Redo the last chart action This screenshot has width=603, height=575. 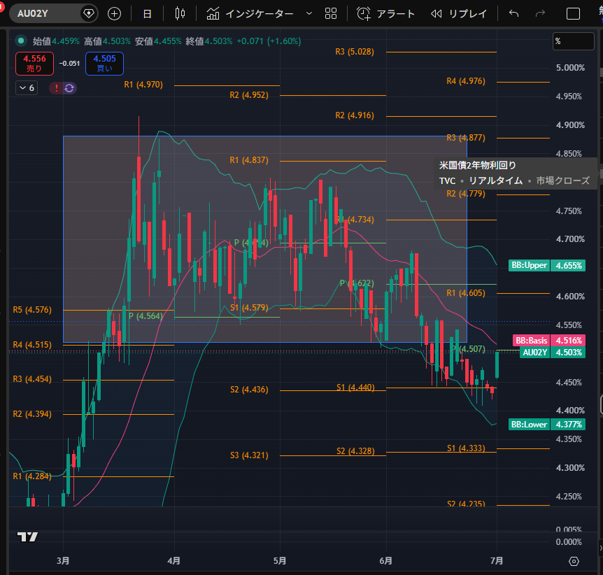(x=540, y=14)
